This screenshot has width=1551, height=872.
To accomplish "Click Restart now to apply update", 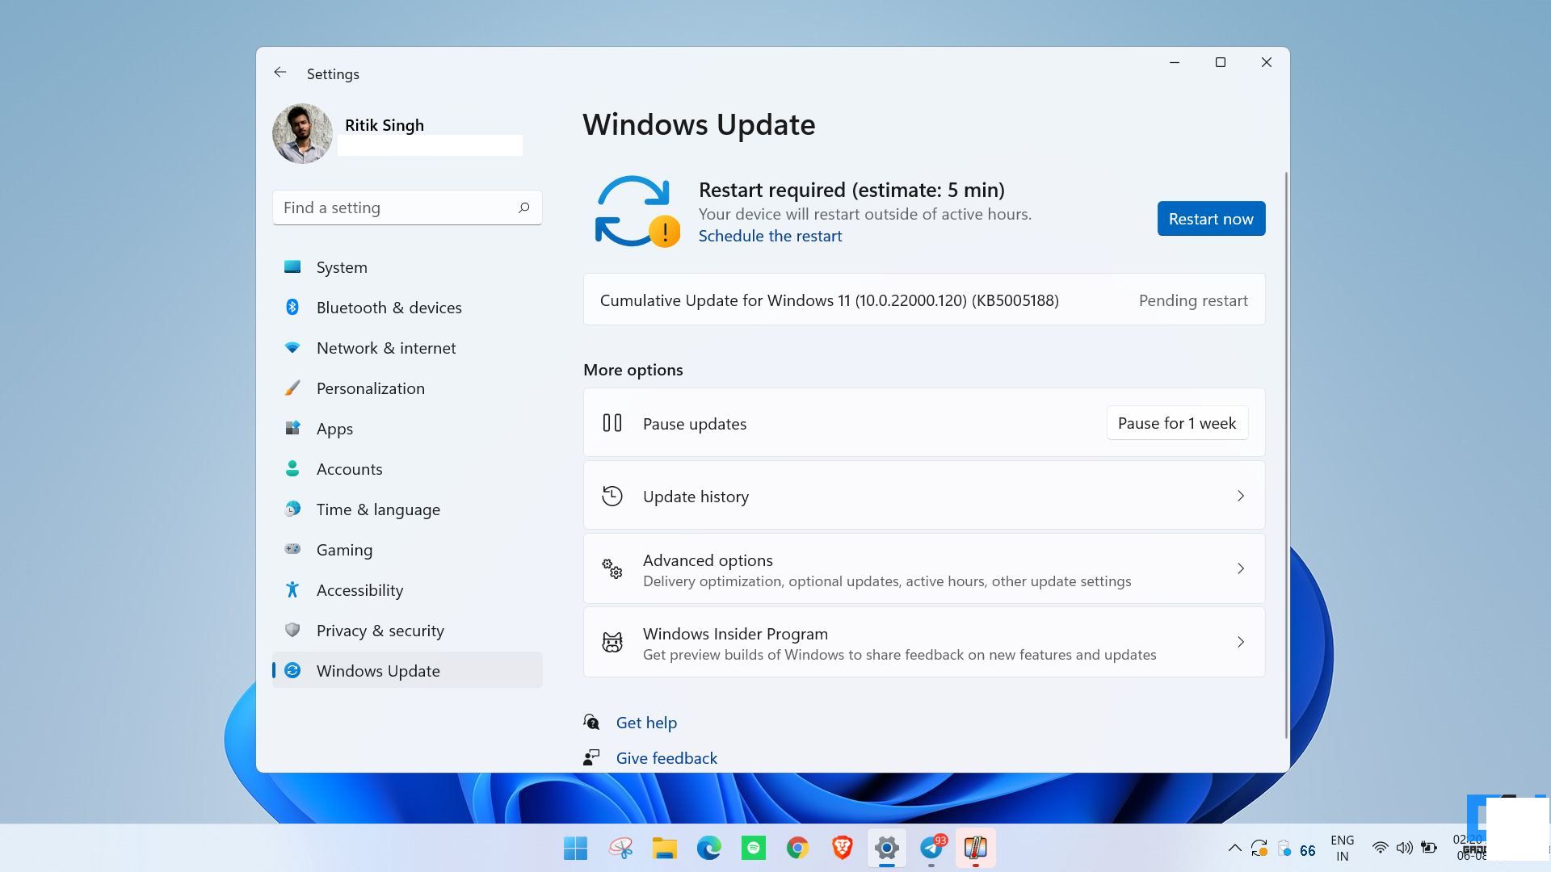I will tap(1211, 218).
